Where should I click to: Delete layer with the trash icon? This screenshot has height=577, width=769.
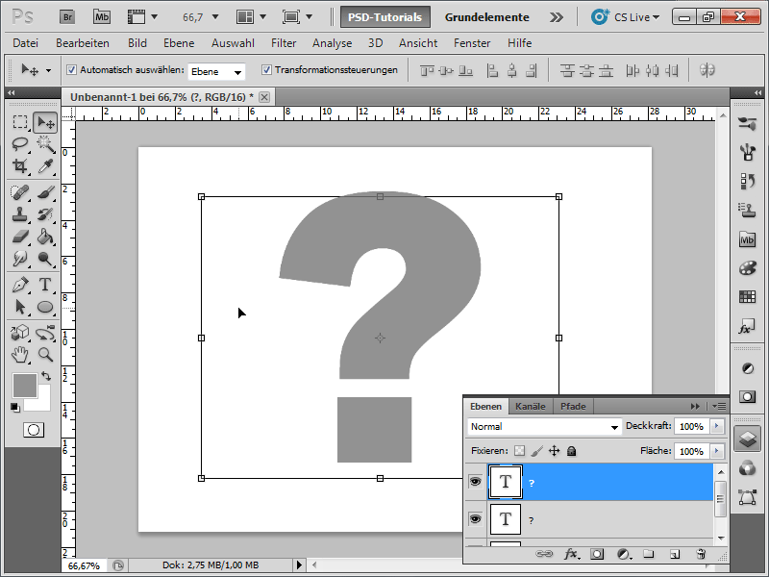tap(701, 555)
